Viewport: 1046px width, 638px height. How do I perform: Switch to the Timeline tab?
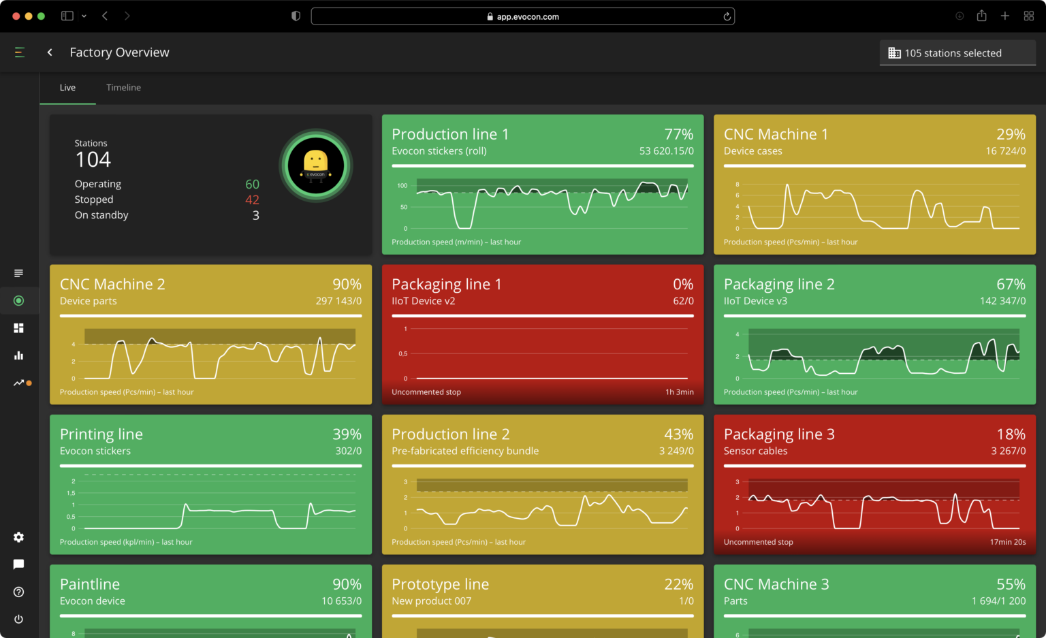[x=123, y=88]
